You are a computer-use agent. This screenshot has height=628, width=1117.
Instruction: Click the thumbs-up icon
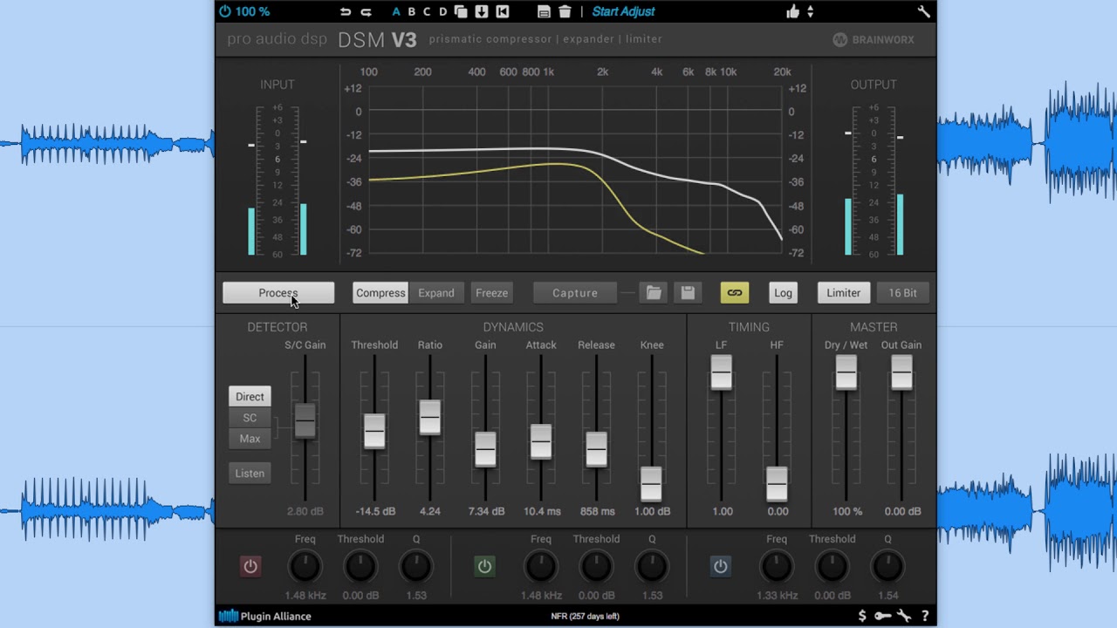click(792, 11)
